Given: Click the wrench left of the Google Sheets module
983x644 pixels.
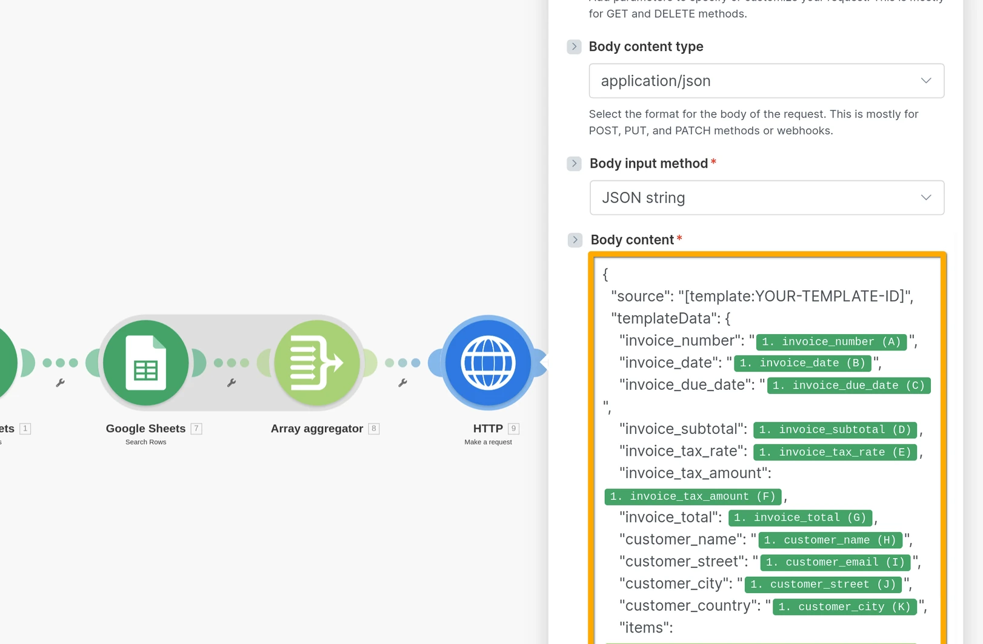Looking at the screenshot, I should point(61,382).
